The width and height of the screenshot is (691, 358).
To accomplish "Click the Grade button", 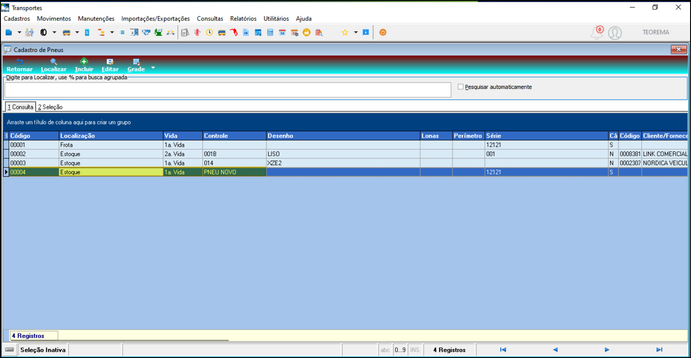I will [136, 65].
